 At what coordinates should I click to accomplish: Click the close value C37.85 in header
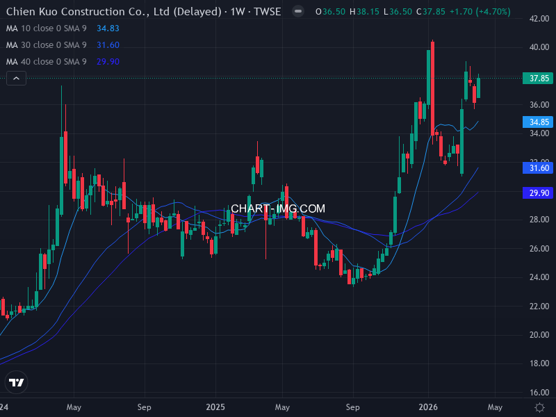(430, 12)
